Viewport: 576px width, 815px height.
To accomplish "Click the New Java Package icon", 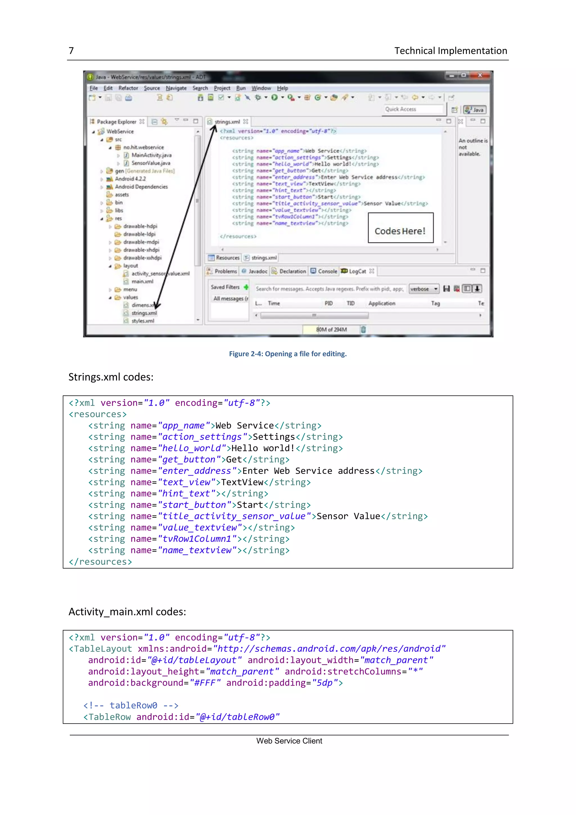I will coord(307,98).
